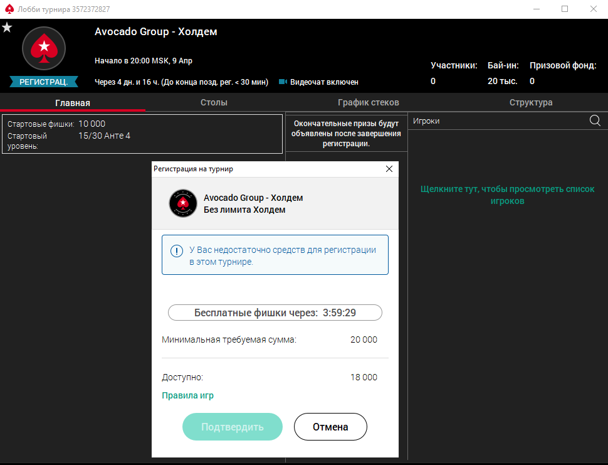Click the Доступно label
The width and height of the screenshot is (608, 465).
coord(182,377)
